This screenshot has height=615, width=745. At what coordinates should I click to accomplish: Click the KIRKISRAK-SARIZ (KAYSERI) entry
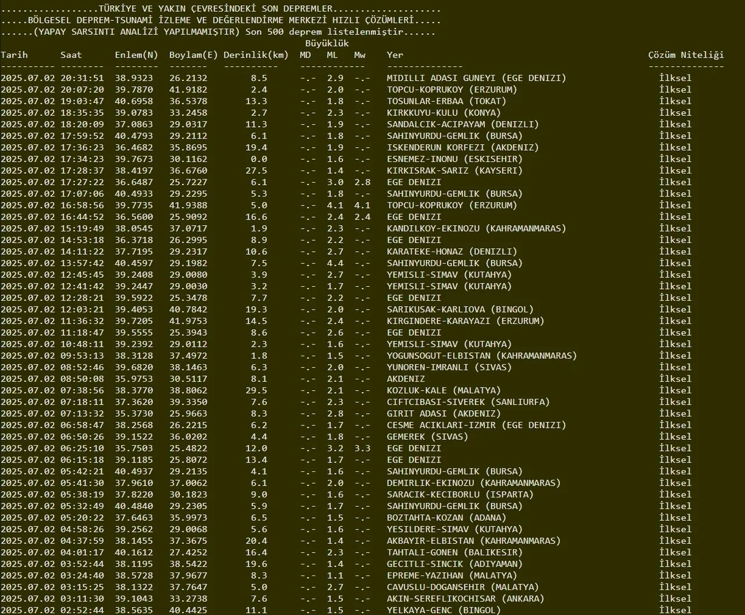coord(455,170)
